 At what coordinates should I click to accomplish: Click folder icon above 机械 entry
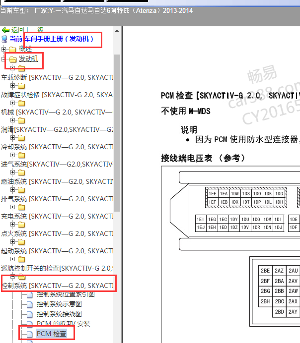(x=21, y=103)
